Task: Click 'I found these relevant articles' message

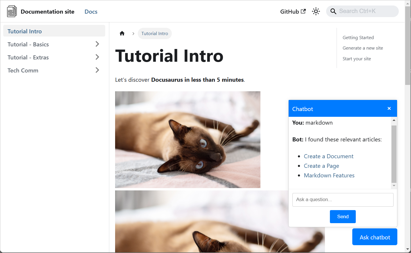Action: pyautogui.click(x=343, y=139)
